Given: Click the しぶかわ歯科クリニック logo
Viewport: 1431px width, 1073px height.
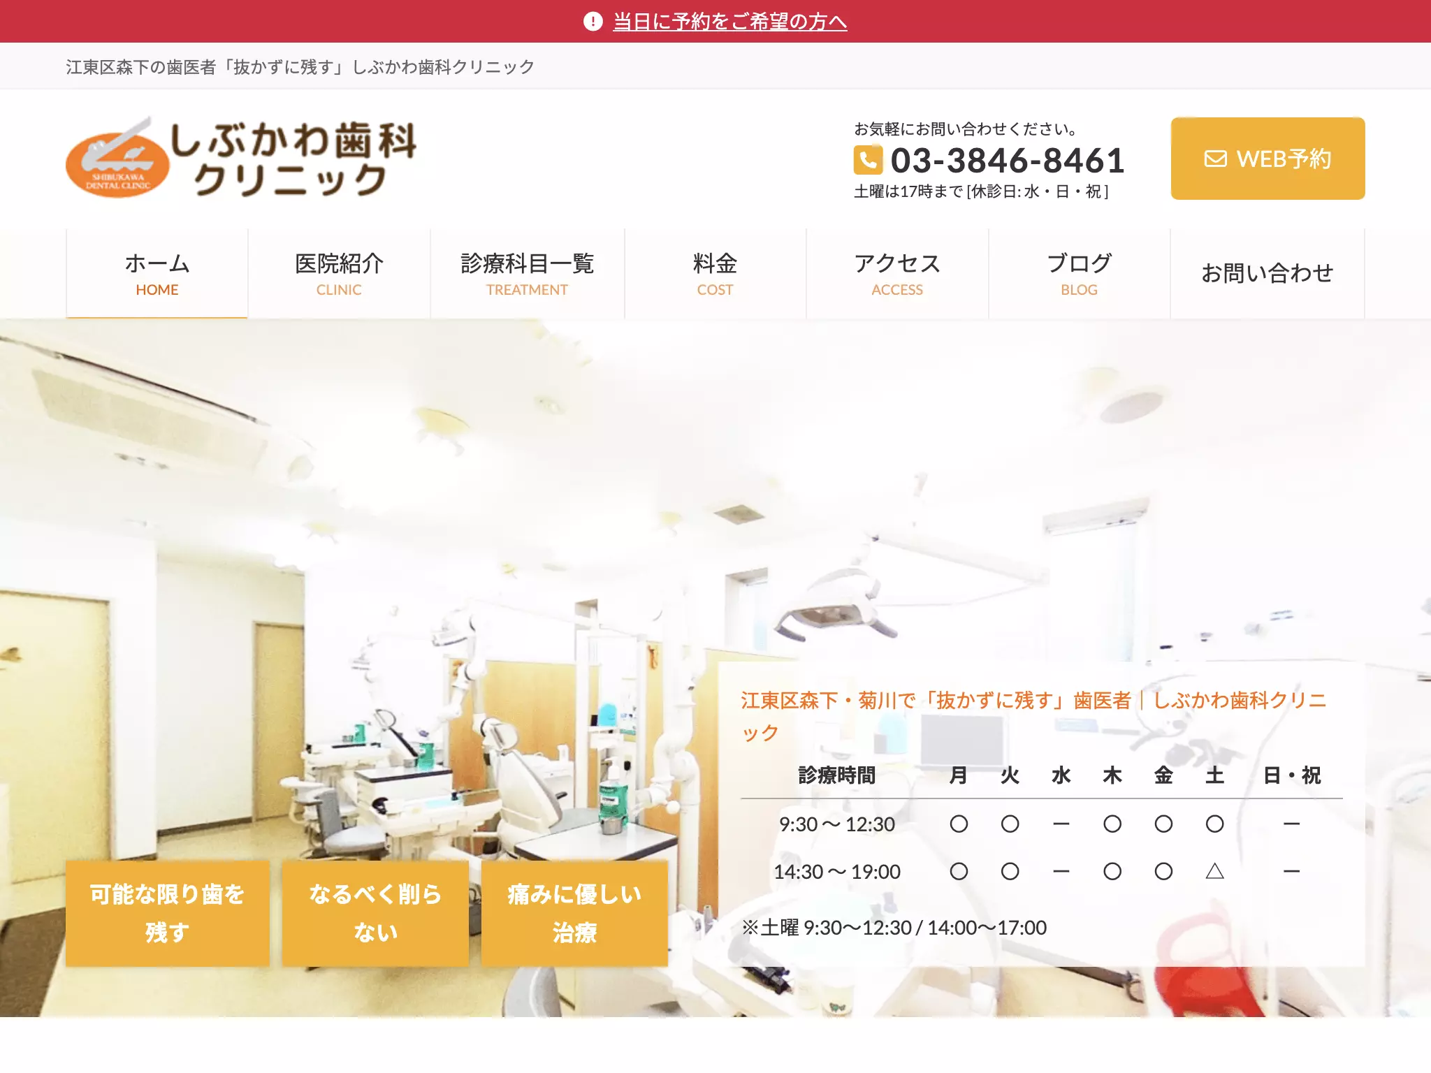Looking at the screenshot, I should 241,159.
